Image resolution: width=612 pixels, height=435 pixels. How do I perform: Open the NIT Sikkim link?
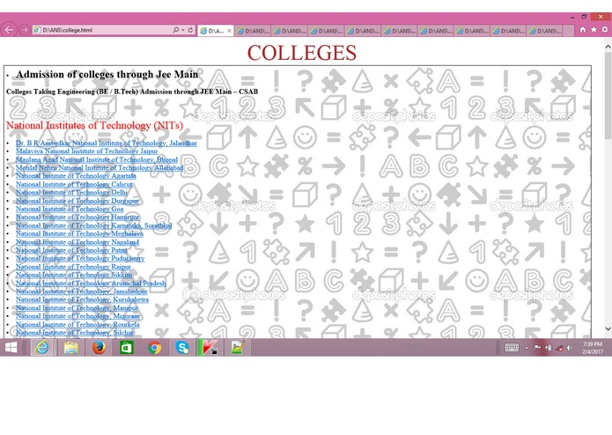[x=74, y=275]
